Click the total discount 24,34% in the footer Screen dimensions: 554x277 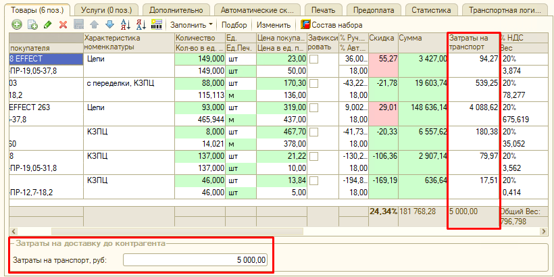point(383,211)
